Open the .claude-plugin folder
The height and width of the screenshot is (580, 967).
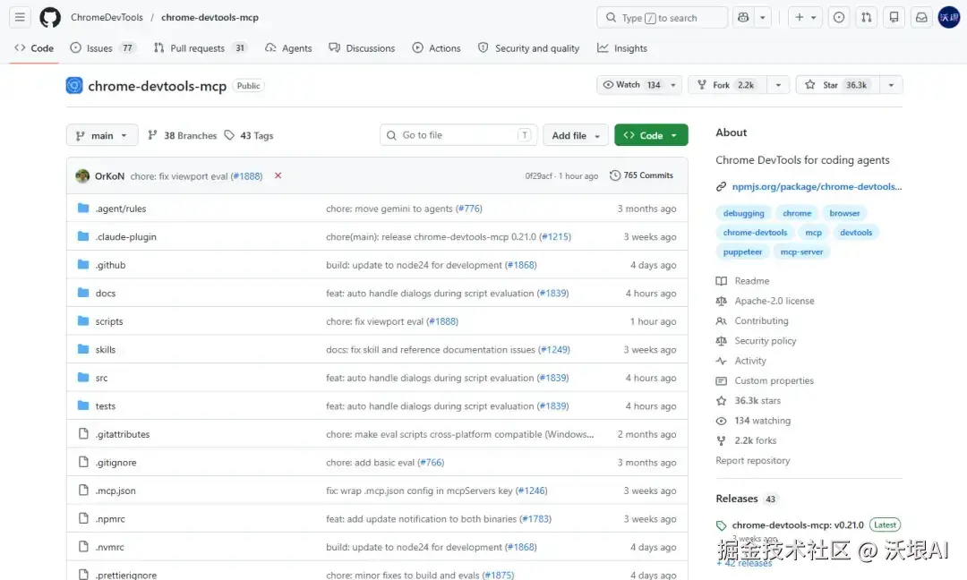[x=126, y=236]
